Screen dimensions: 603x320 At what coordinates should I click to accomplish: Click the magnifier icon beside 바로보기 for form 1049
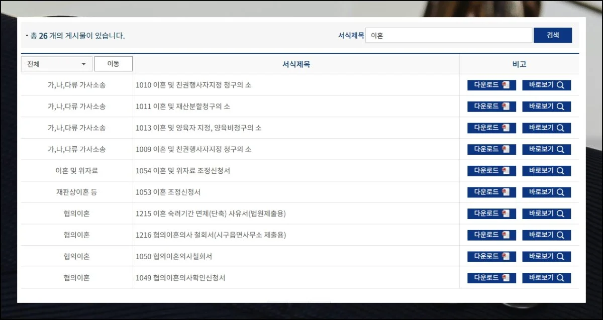[x=561, y=277]
